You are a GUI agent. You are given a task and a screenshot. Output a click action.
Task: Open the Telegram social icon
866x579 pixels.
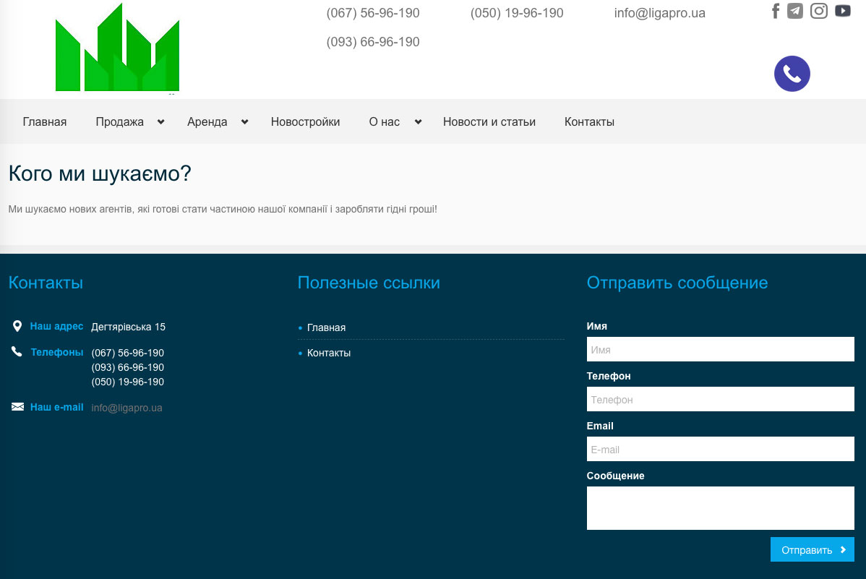(795, 11)
